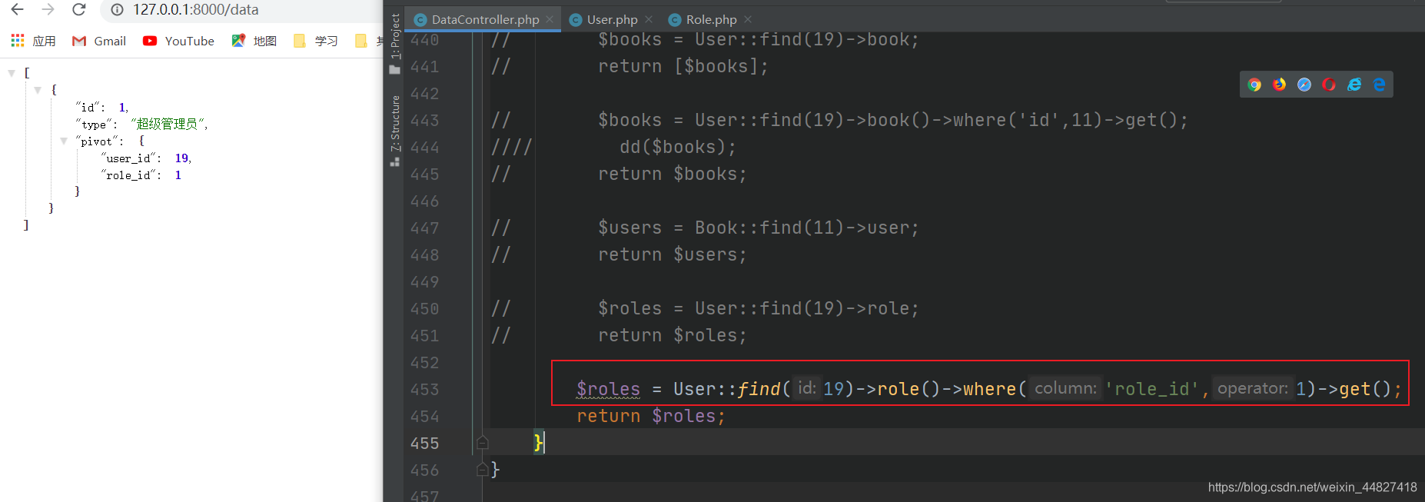Collapse the first JSON object
The image size is (1425, 502).
(x=38, y=90)
